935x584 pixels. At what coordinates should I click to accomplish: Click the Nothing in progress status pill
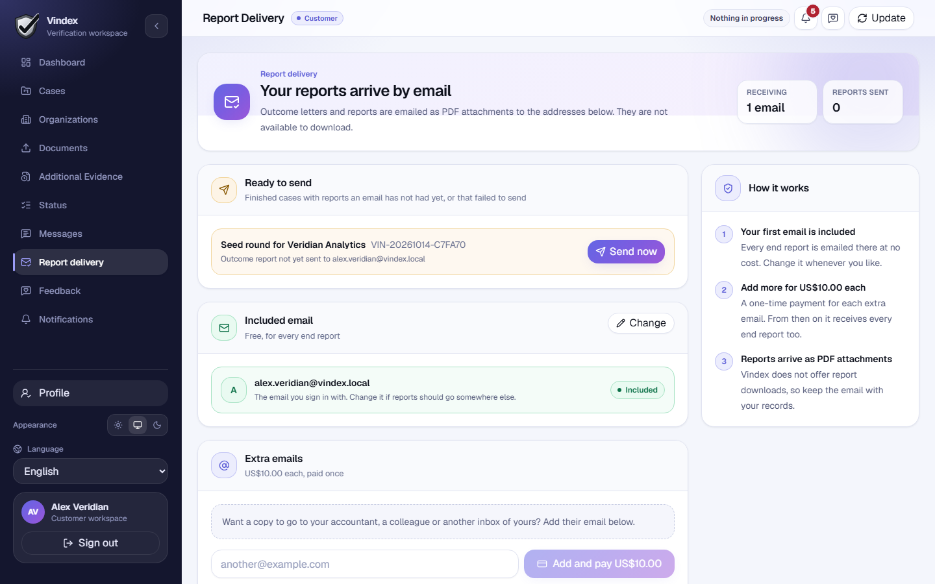[747, 18]
